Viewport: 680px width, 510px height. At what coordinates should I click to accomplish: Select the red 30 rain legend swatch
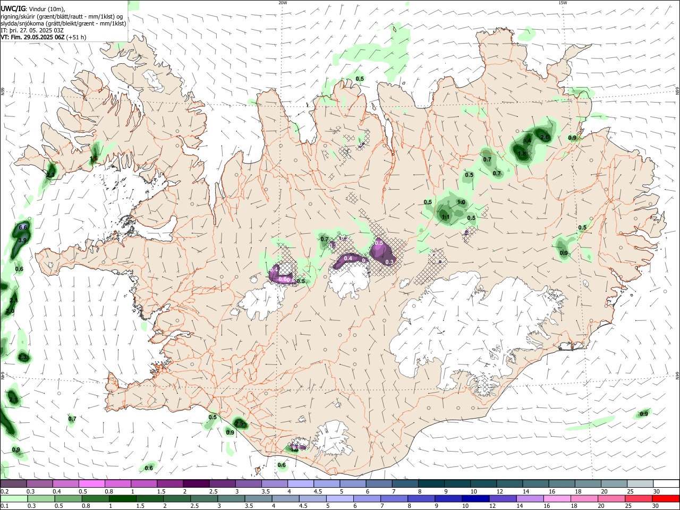(x=665, y=499)
